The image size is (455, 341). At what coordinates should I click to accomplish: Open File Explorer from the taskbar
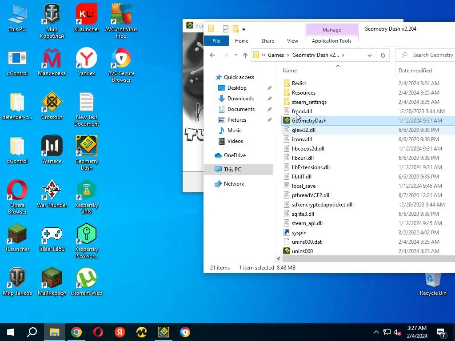[54, 332]
